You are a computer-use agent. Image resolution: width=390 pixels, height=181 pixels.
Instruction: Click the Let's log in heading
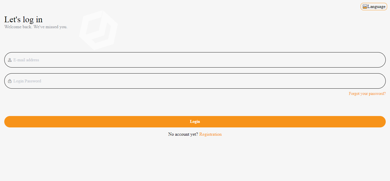pos(23,19)
